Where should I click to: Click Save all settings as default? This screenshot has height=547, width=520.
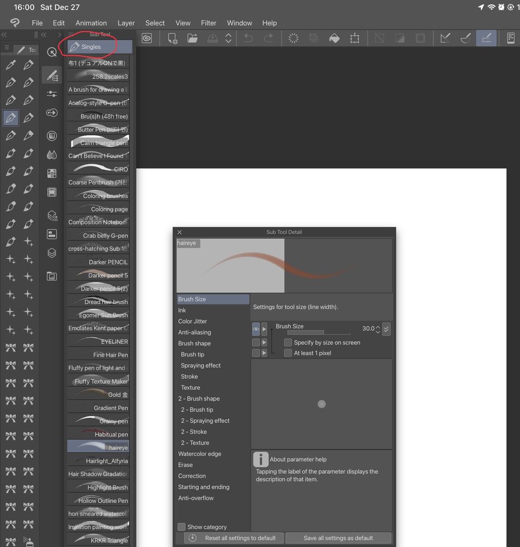click(x=338, y=538)
